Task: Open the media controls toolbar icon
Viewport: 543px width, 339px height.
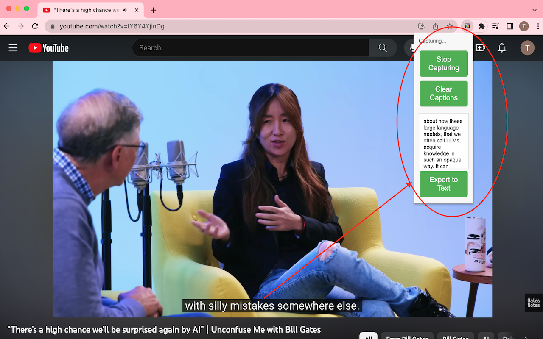Action: pyautogui.click(x=495, y=26)
